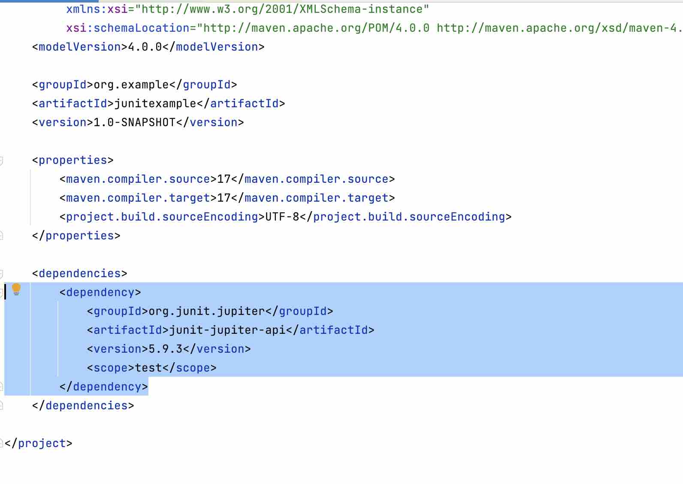683x484 pixels.
Task: Click the closing maven.compiler.source tag
Action: (x=313, y=179)
